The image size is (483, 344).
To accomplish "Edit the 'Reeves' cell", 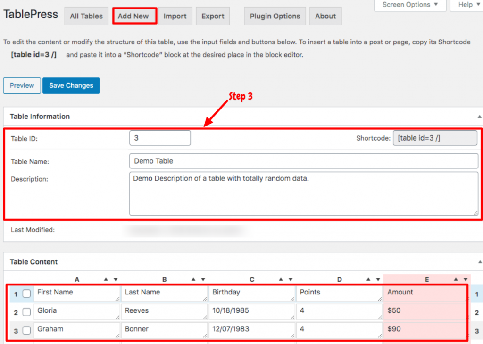I will pyautogui.click(x=165, y=312).
